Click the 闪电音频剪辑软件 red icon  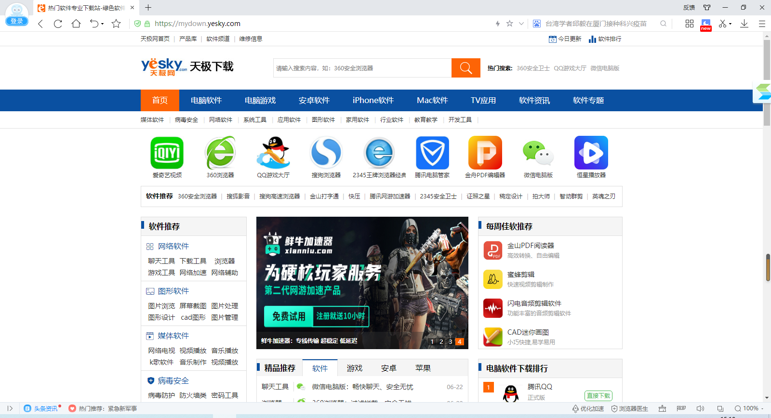point(493,308)
